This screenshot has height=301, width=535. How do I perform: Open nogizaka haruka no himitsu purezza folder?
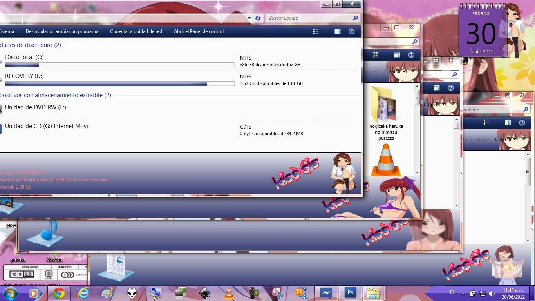coord(386,113)
